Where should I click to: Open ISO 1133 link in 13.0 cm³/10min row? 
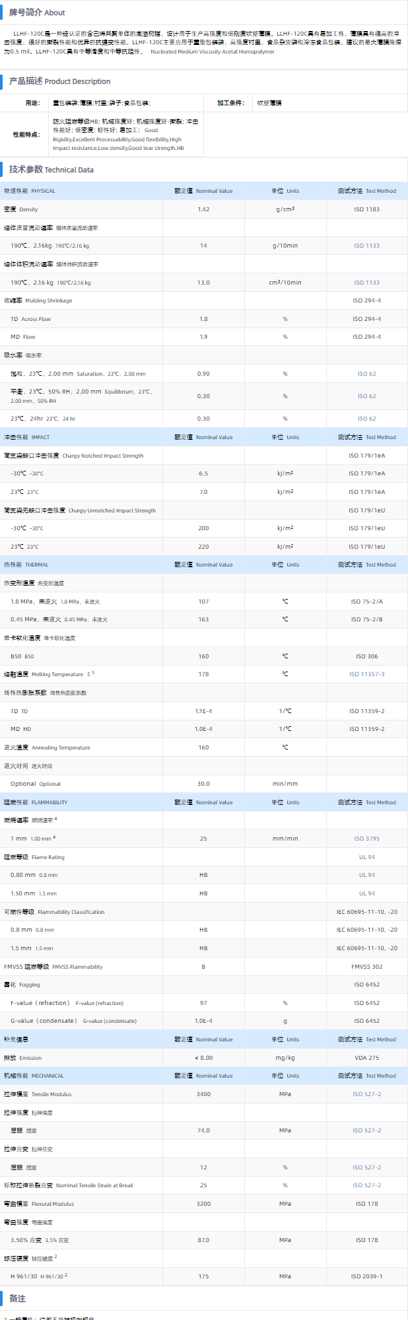coord(366,283)
